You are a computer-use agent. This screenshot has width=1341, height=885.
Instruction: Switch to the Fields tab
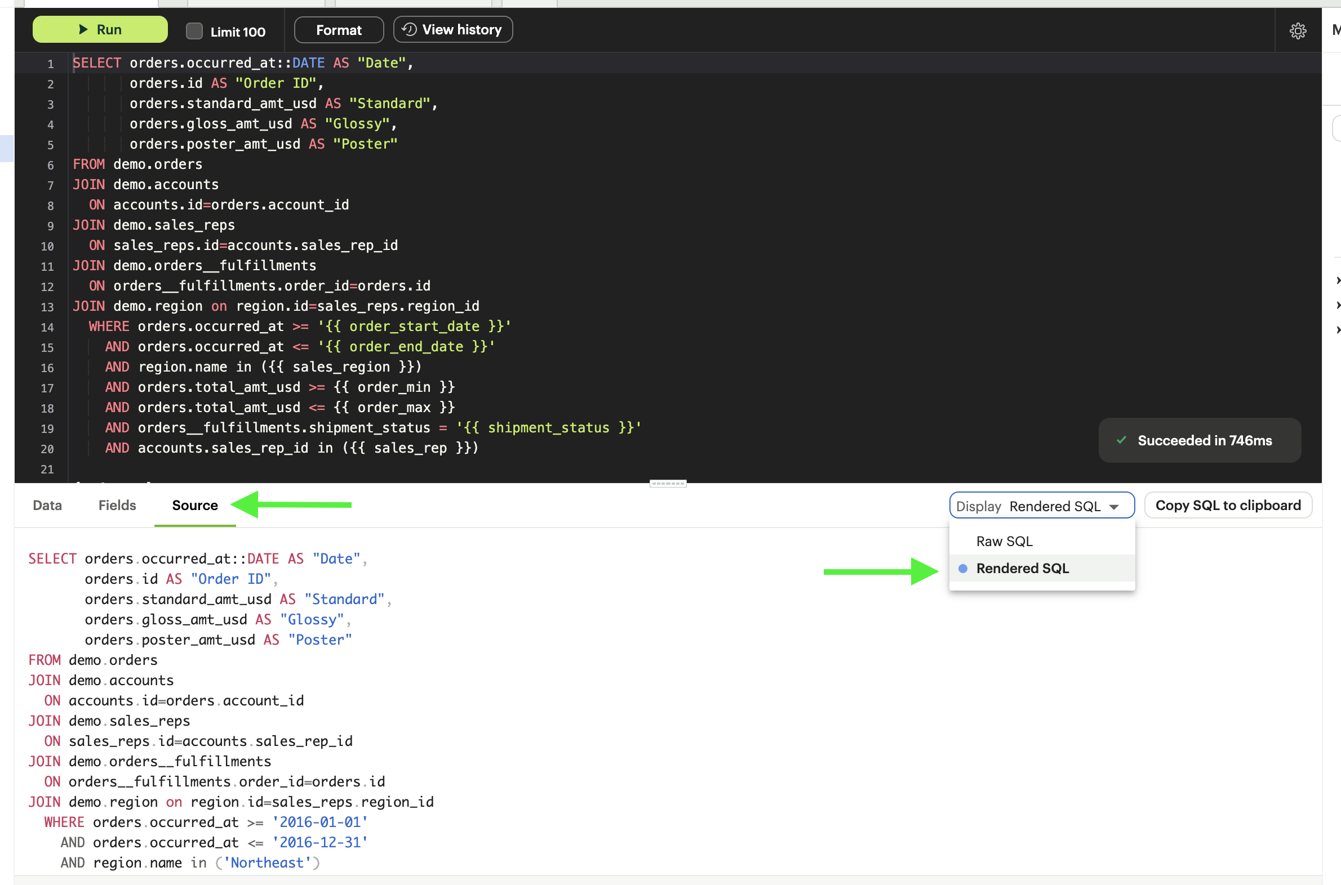(x=117, y=505)
